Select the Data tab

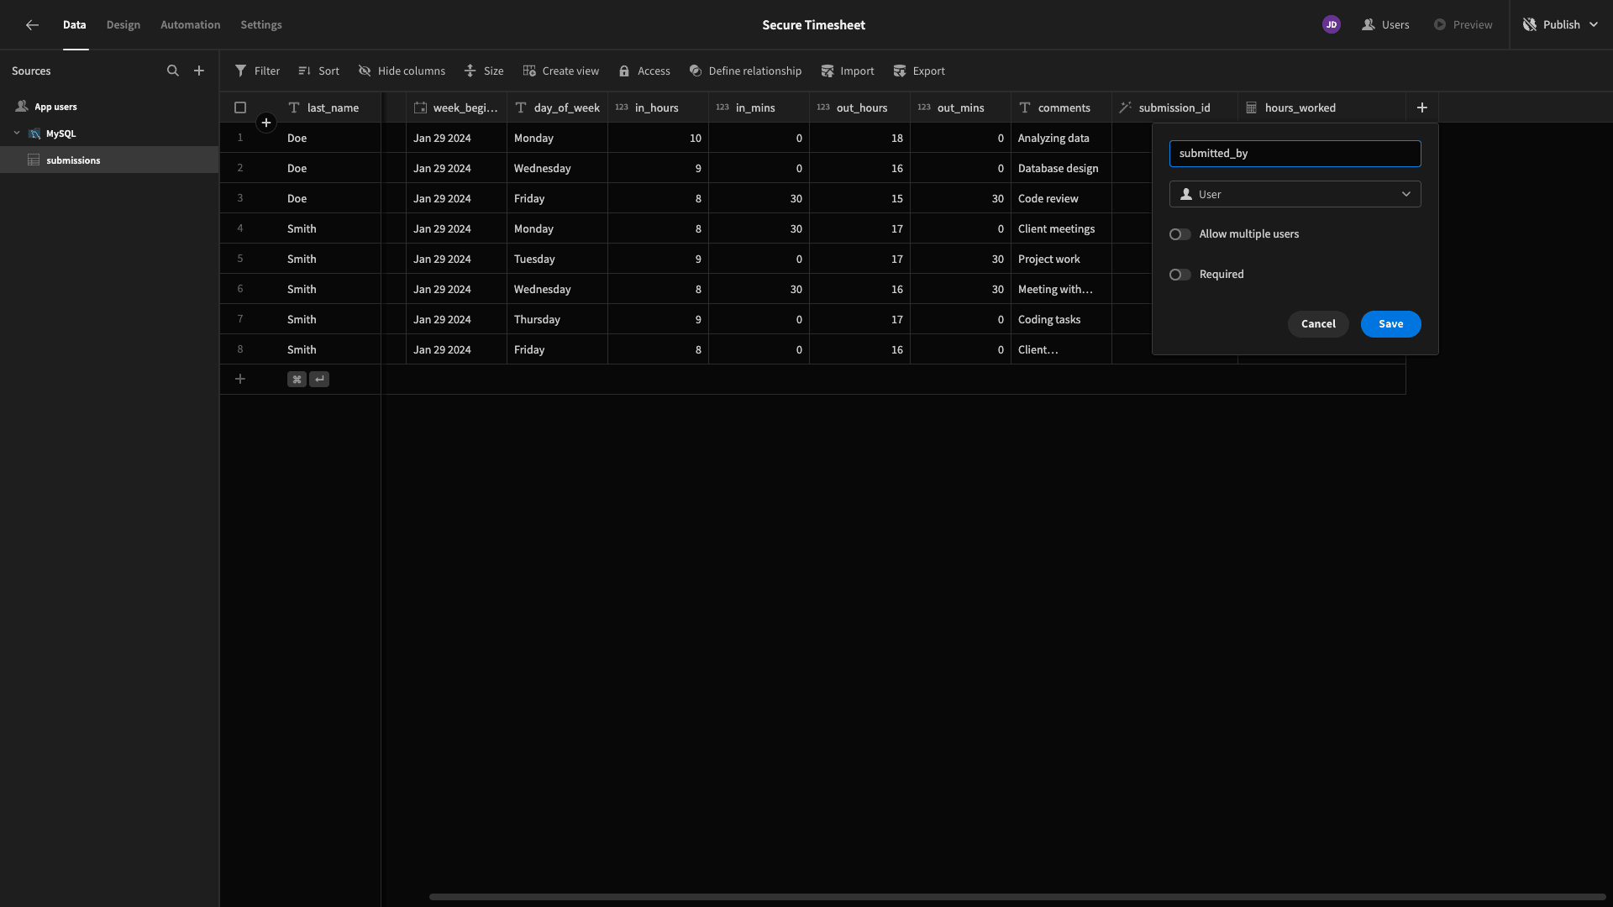[x=75, y=25]
